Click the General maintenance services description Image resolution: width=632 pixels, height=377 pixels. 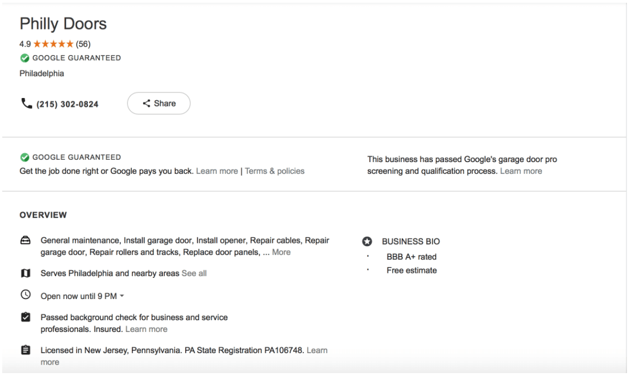pos(185,246)
